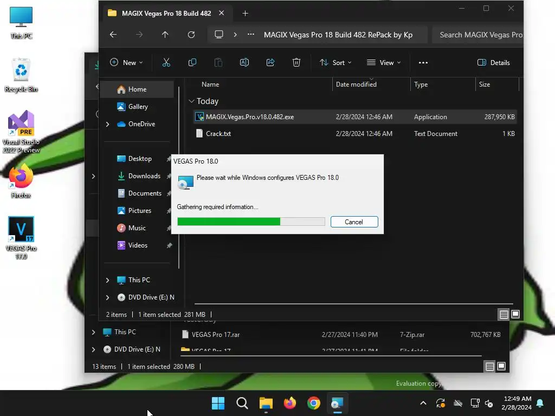The image size is (555, 416).
Task: Click the front window horizontal scrollbar
Action: 353,304
